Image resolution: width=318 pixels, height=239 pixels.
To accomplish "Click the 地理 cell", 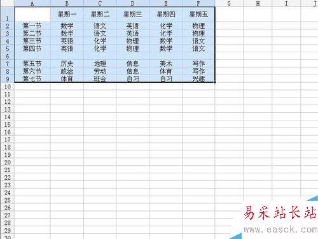I will [100, 64].
